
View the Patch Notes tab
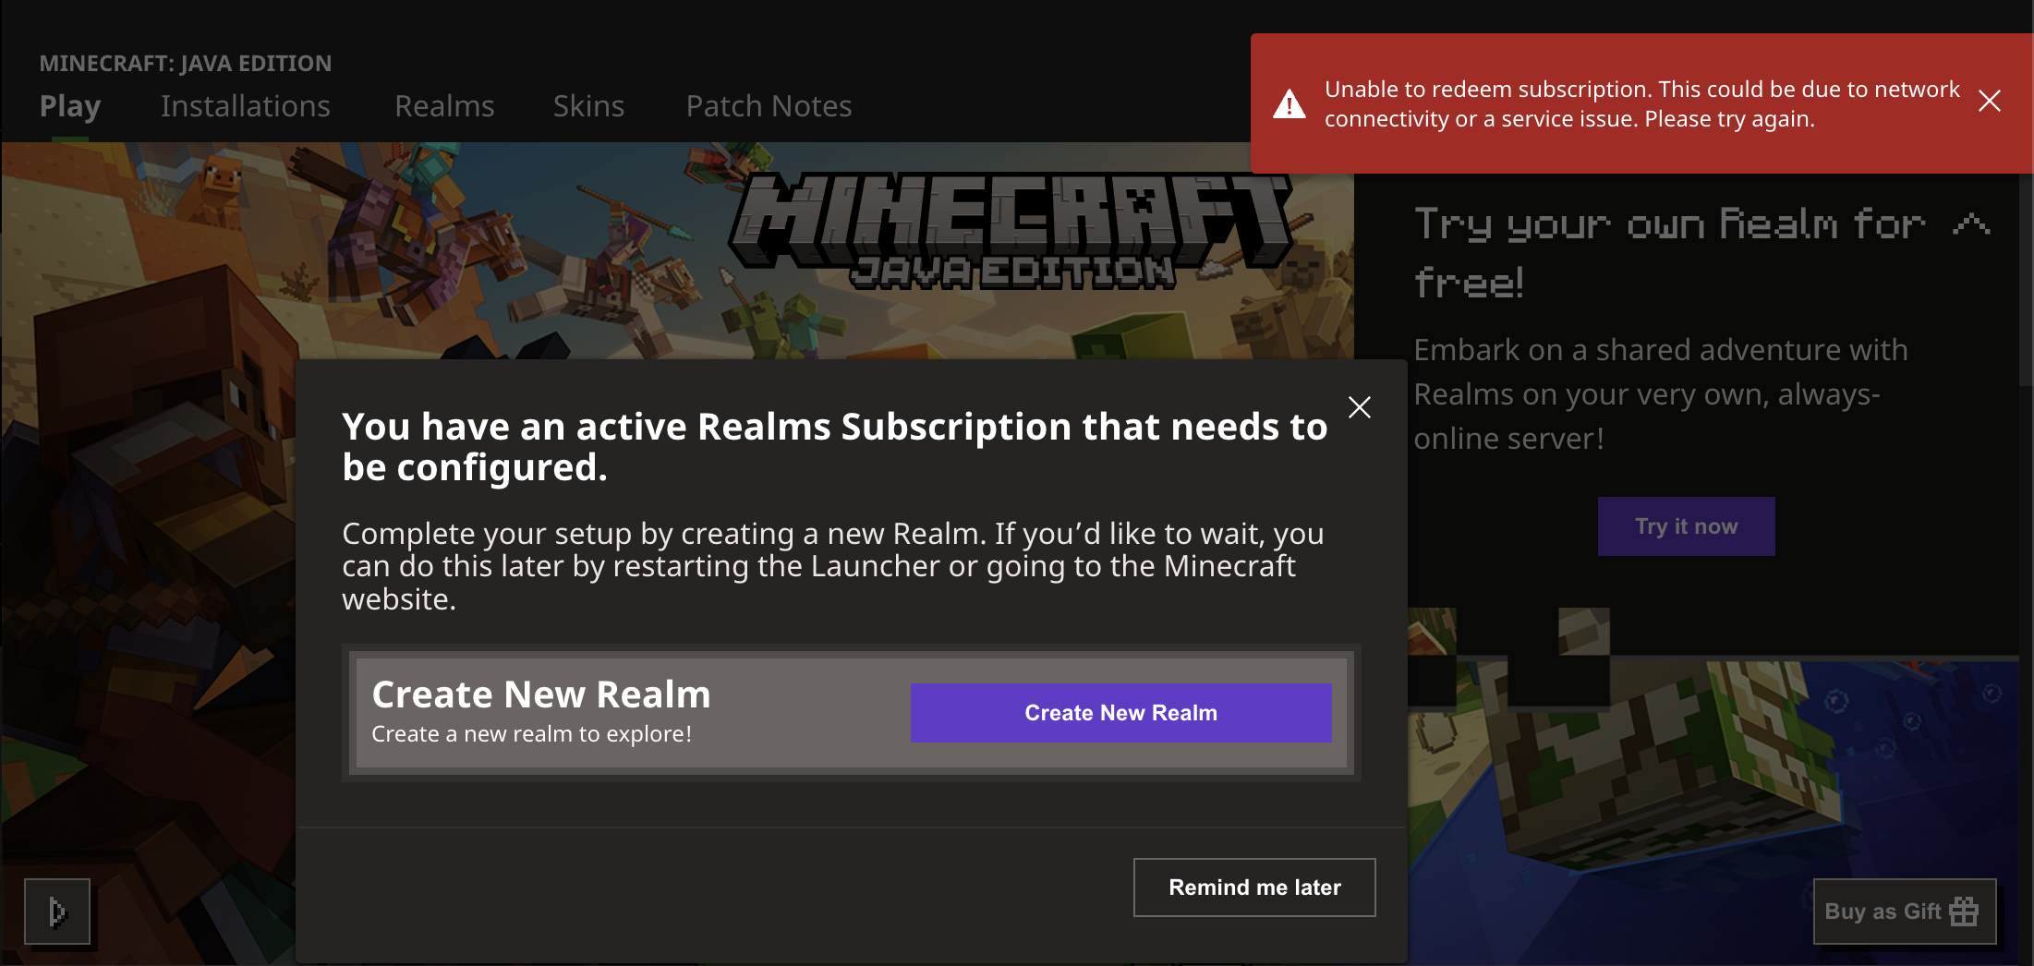(769, 106)
